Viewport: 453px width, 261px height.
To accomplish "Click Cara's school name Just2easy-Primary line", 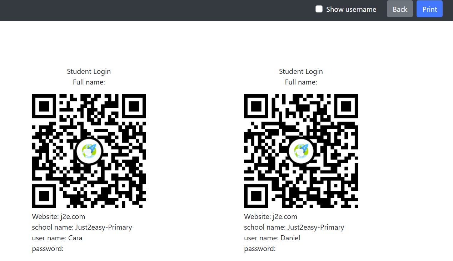I will [x=82, y=227].
